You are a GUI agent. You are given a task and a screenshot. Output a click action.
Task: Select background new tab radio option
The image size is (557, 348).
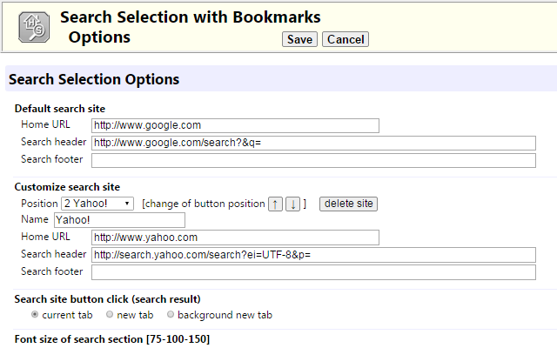click(x=171, y=314)
